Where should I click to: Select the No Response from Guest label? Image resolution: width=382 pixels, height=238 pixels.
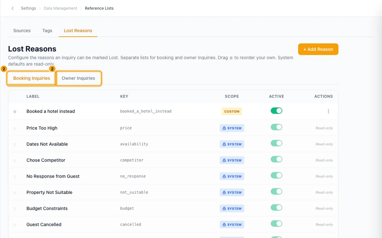[53, 176]
